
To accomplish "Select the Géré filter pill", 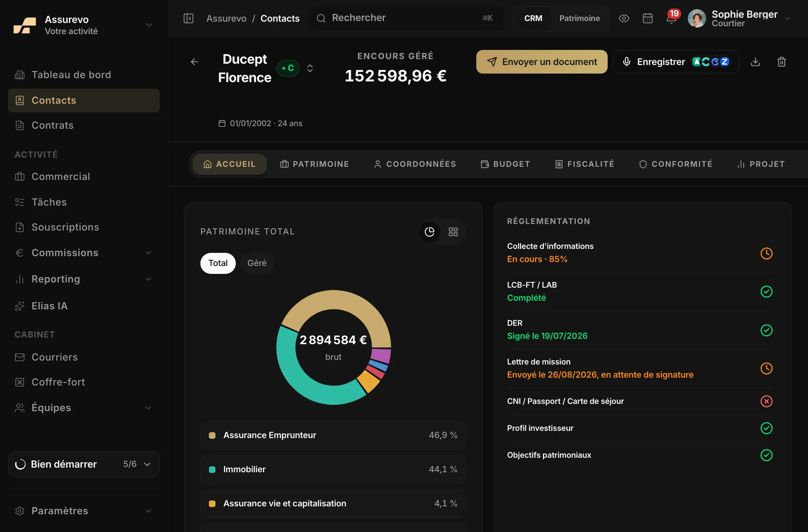I will 257,263.
